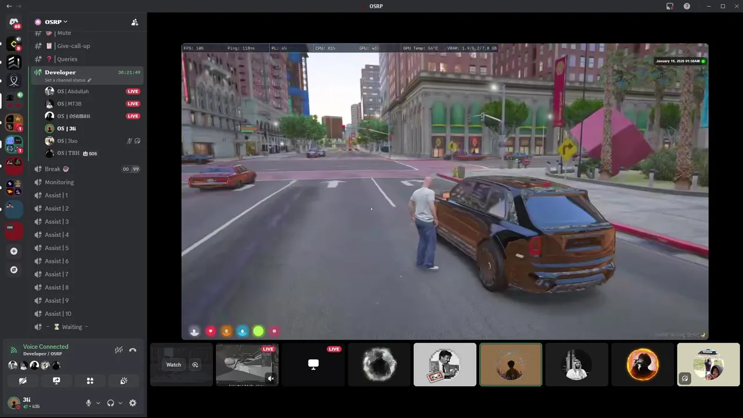Click own avatar 3li in user panel
This screenshot has width=743, height=418.
pyautogui.click(x=14, y=403)
